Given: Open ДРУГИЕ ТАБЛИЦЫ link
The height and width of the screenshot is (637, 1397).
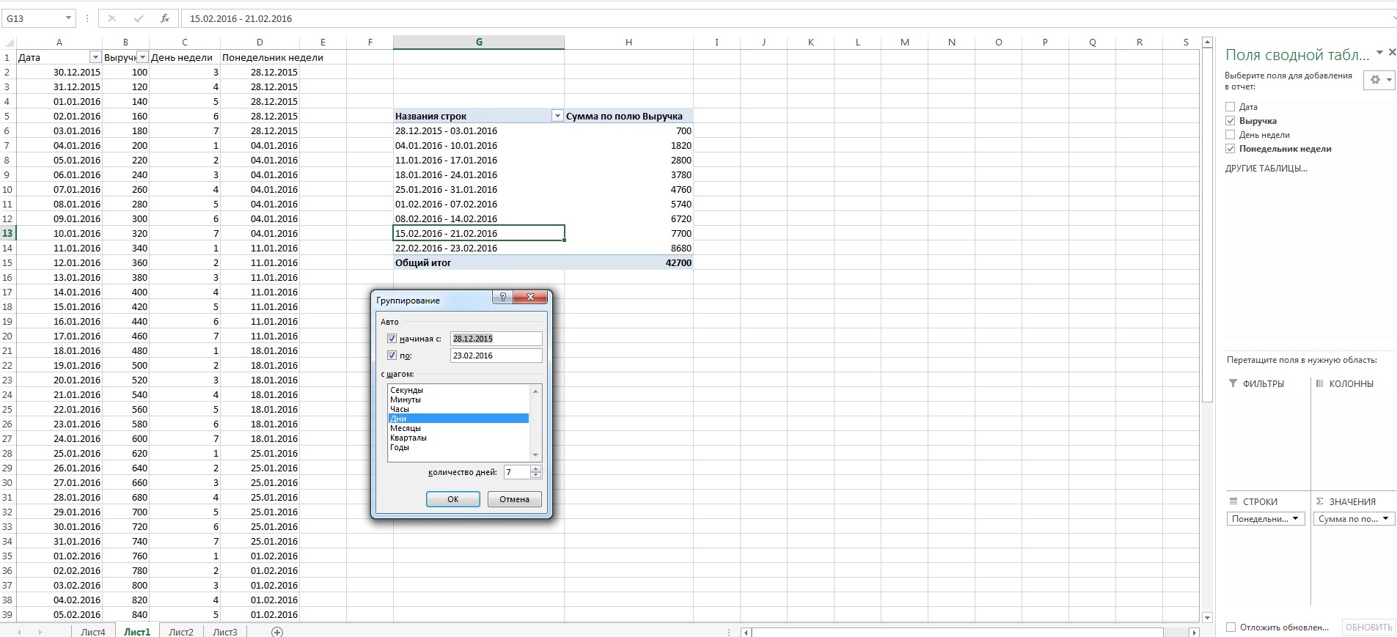Looking at the screenshot, I should pos(1266,169).
